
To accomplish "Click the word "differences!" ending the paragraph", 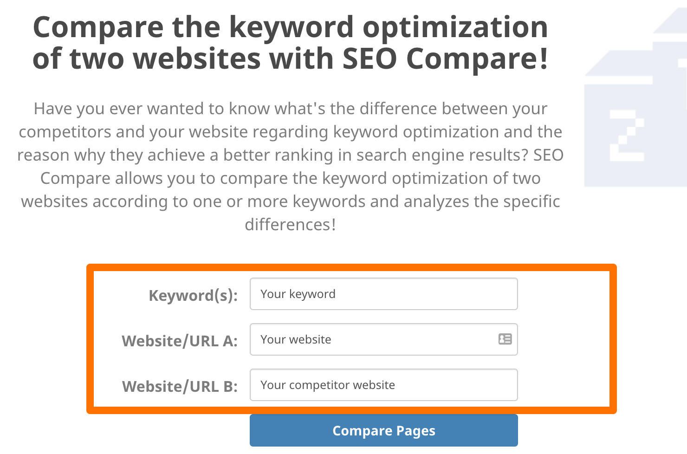I will click(x=291, y=225).
